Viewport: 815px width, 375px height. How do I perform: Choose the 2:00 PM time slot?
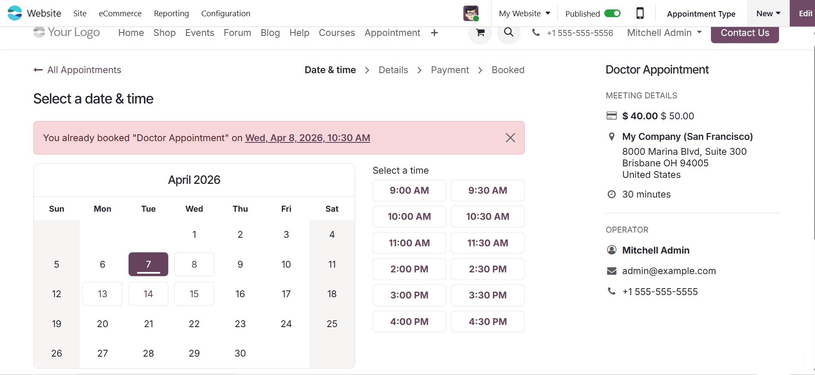pos(409,269)
